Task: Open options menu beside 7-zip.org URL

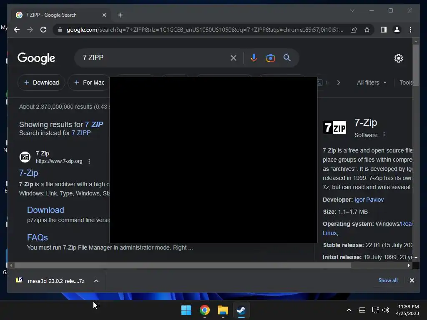Action: tap(89, 161)
